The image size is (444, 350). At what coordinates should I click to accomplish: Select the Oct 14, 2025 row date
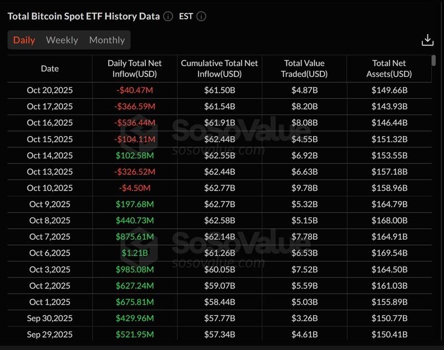coord(50,155)
